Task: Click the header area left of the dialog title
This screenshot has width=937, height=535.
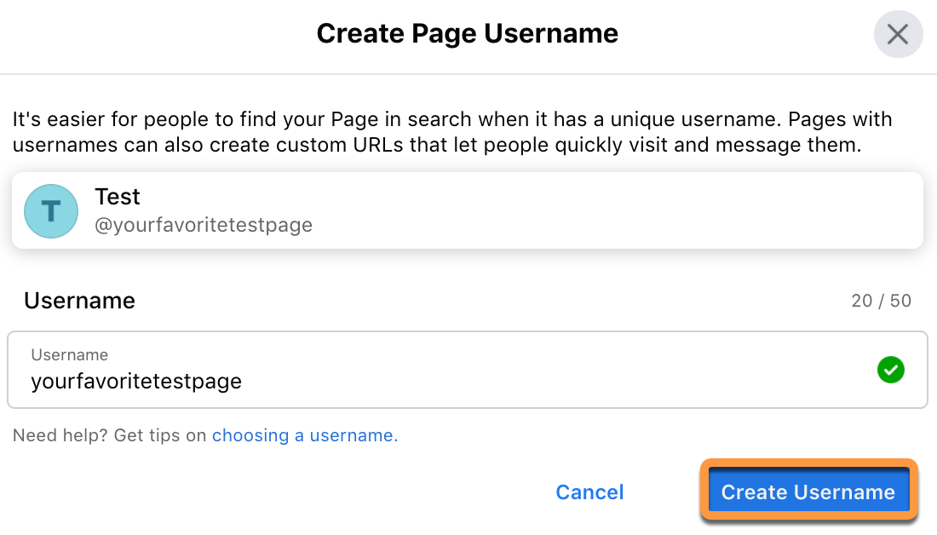Action: point(153,34)
